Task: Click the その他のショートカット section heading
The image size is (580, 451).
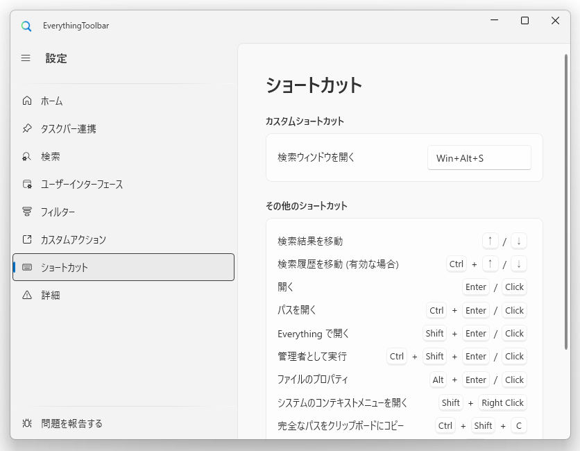Action: tap(306, 205)
